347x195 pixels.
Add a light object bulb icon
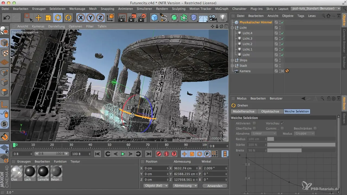[x=223, y=18]
